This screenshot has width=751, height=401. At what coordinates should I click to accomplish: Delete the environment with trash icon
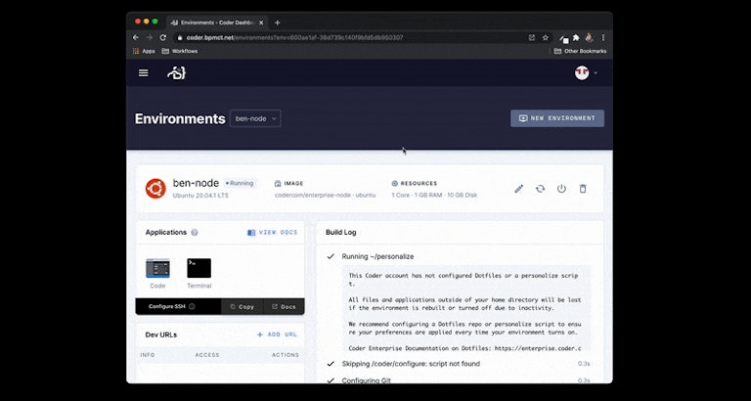(x=583, y=189)
